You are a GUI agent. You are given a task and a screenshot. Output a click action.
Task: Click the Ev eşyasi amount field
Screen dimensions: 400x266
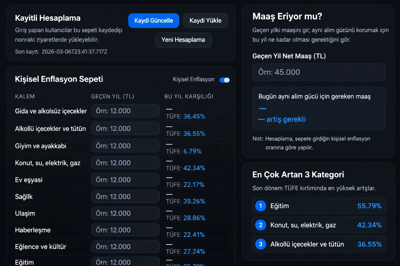(x=125, y=179)
